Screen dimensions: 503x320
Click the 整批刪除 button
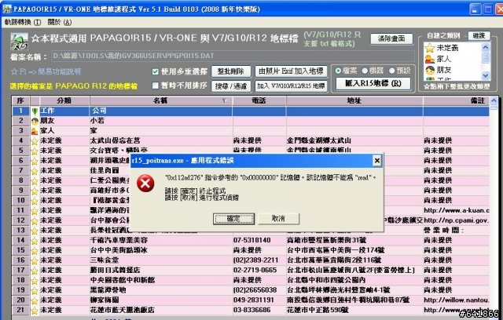pyautogui.click(x=231, y=71)
